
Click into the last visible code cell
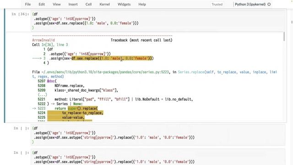(x=158, y=157)
